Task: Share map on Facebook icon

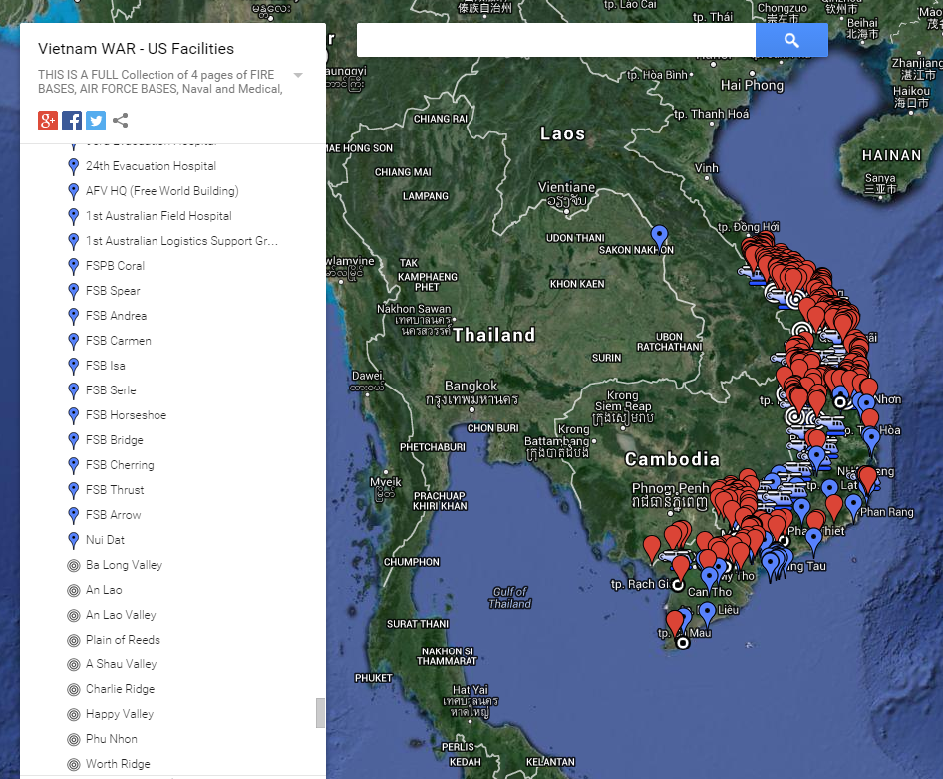Action: (x=72, y=121)
